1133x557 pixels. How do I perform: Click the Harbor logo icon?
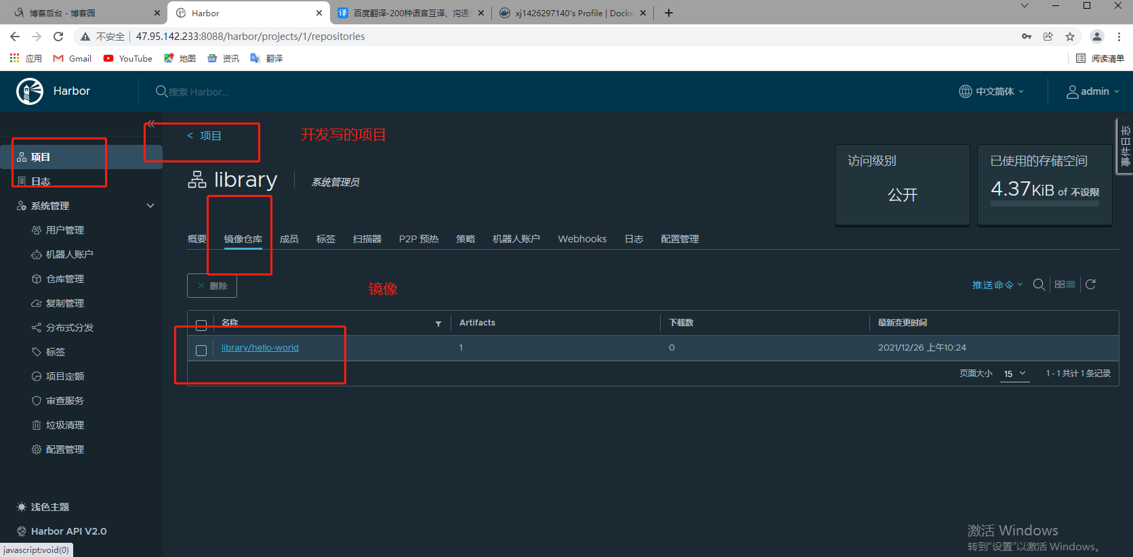(30, 91)
